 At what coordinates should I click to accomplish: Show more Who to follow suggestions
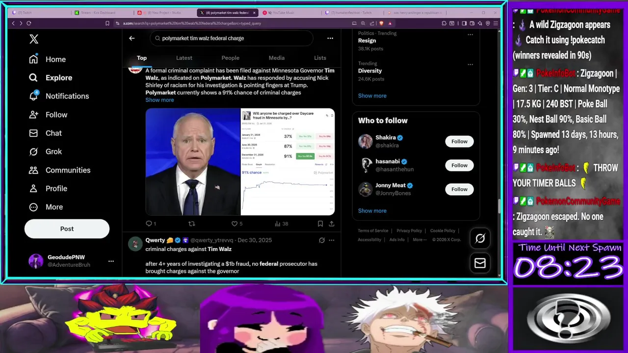(372, 211)
